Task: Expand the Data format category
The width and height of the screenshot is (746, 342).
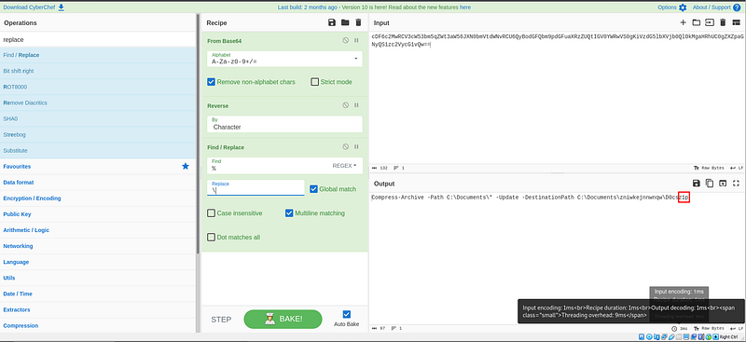Action: click(19, 182)
